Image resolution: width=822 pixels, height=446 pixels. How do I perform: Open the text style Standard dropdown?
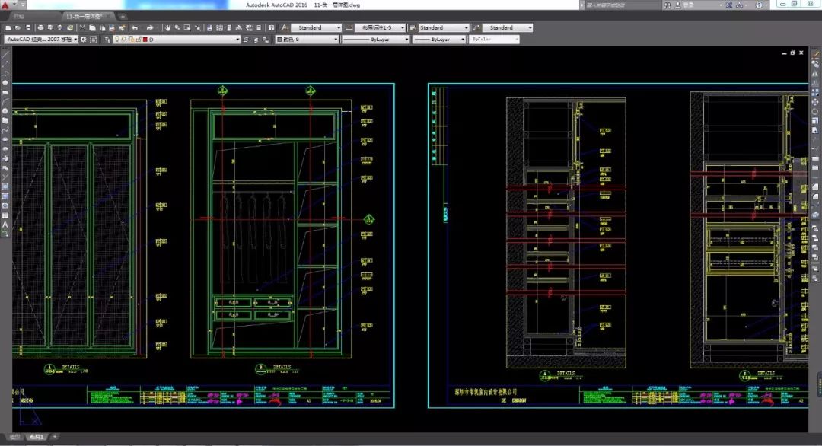point(314,28)
